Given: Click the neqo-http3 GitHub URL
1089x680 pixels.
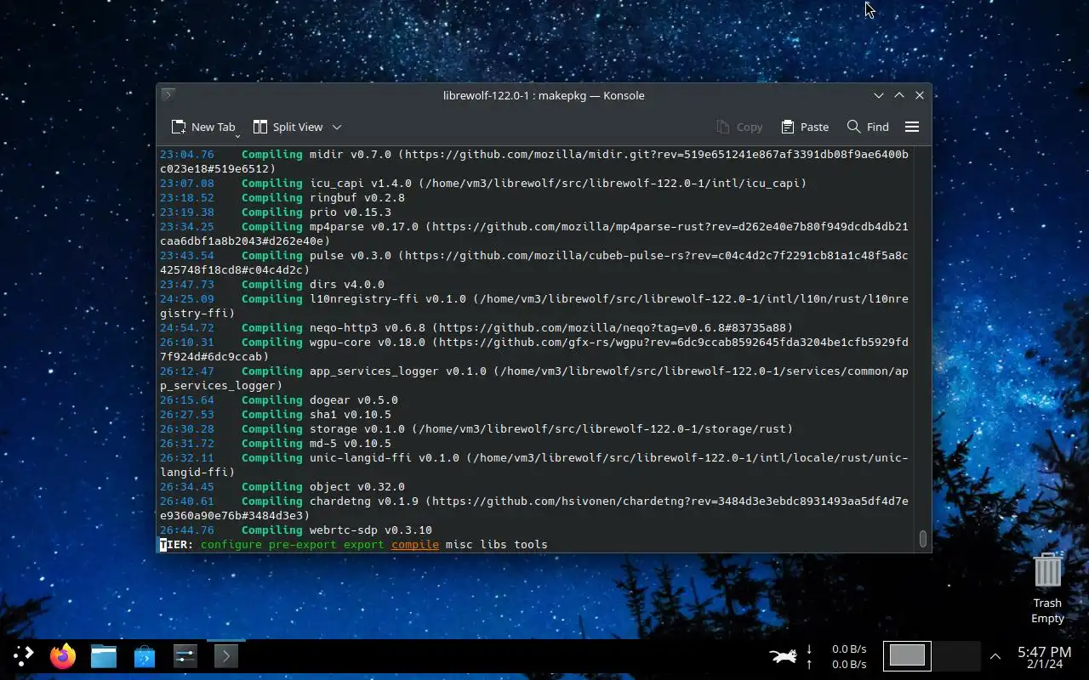Looking at the screenshot, I should coord(613,327).
